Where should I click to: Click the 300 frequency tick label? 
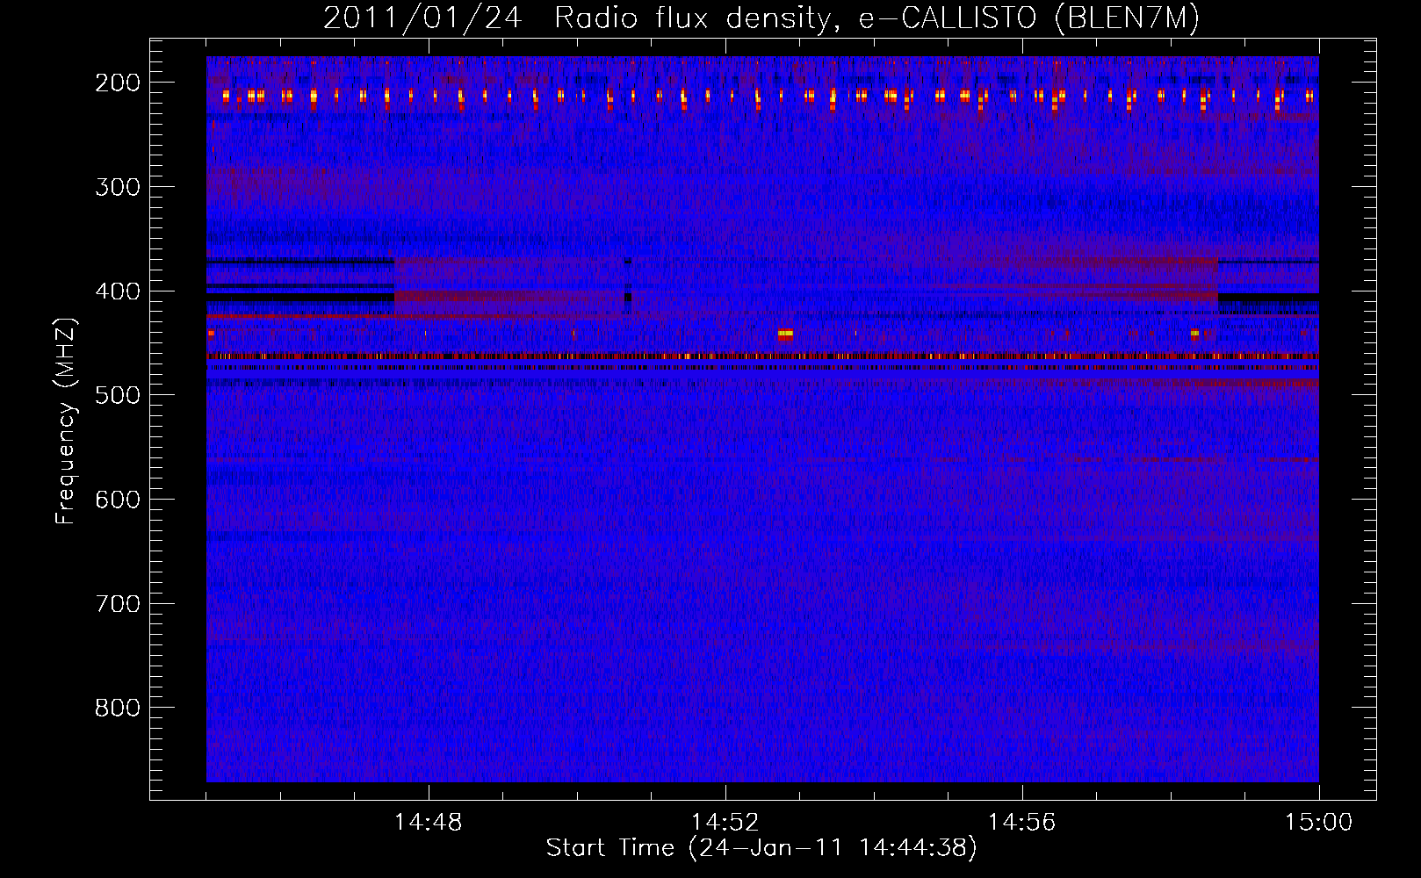click(118, 187)
